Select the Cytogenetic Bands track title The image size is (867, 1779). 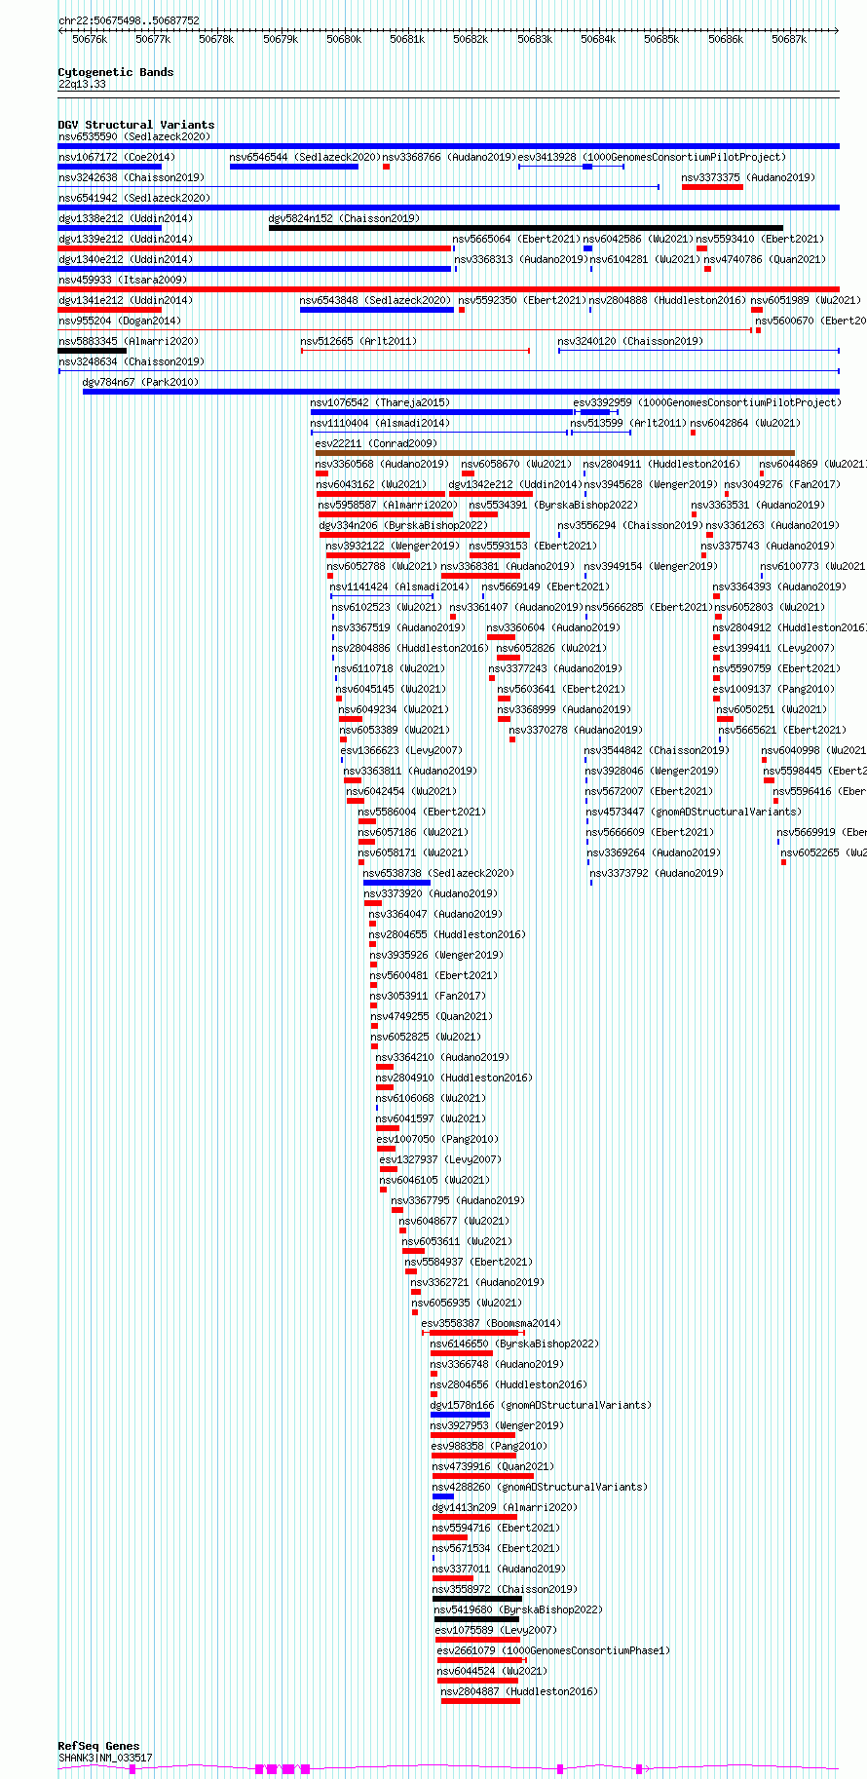coord(115,72)
